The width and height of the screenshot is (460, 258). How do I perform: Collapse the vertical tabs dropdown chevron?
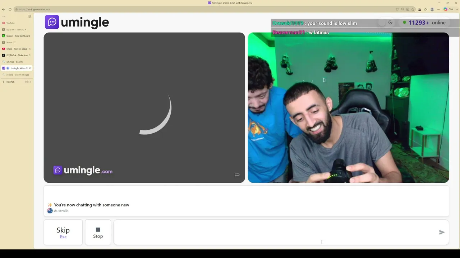click(4, 16)
